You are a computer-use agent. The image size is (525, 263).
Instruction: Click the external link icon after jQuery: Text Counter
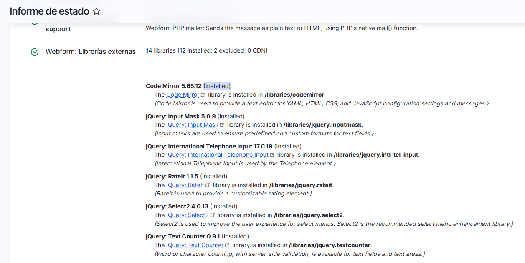point(227,245)
